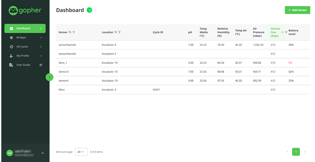Viewport: 315px width, 162px height.
Task: Collapse the sidebar with the green arrow
Action: point(49,77)
